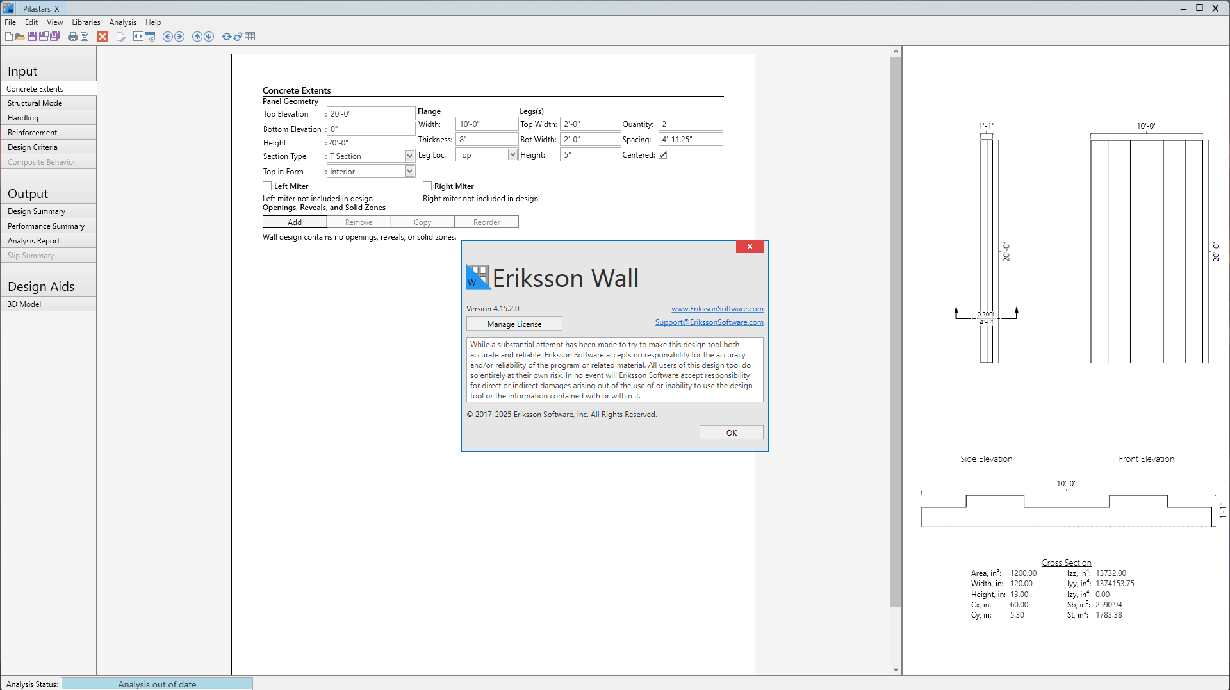Viewport: 1230px width, 690px height.
Task: Click the Copy button
Action: [423, 222]
